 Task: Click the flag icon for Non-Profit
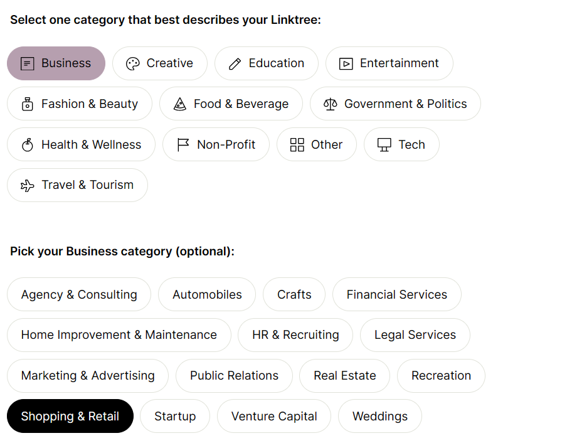(x=183, y=145)
